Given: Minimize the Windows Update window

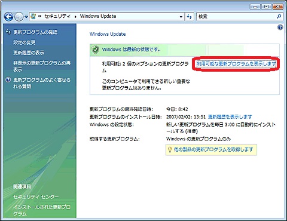Looking at the screenshot, I should coord(255,7).
